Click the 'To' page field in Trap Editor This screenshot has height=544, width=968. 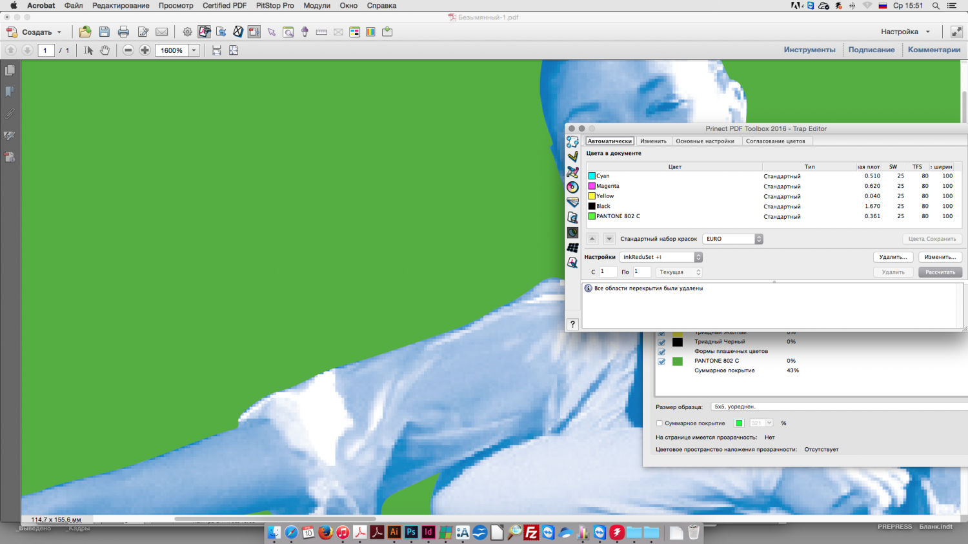coord(641,272)
